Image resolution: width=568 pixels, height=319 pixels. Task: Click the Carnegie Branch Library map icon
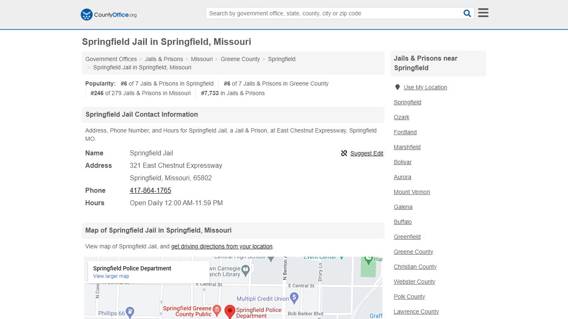coord(246,270)
